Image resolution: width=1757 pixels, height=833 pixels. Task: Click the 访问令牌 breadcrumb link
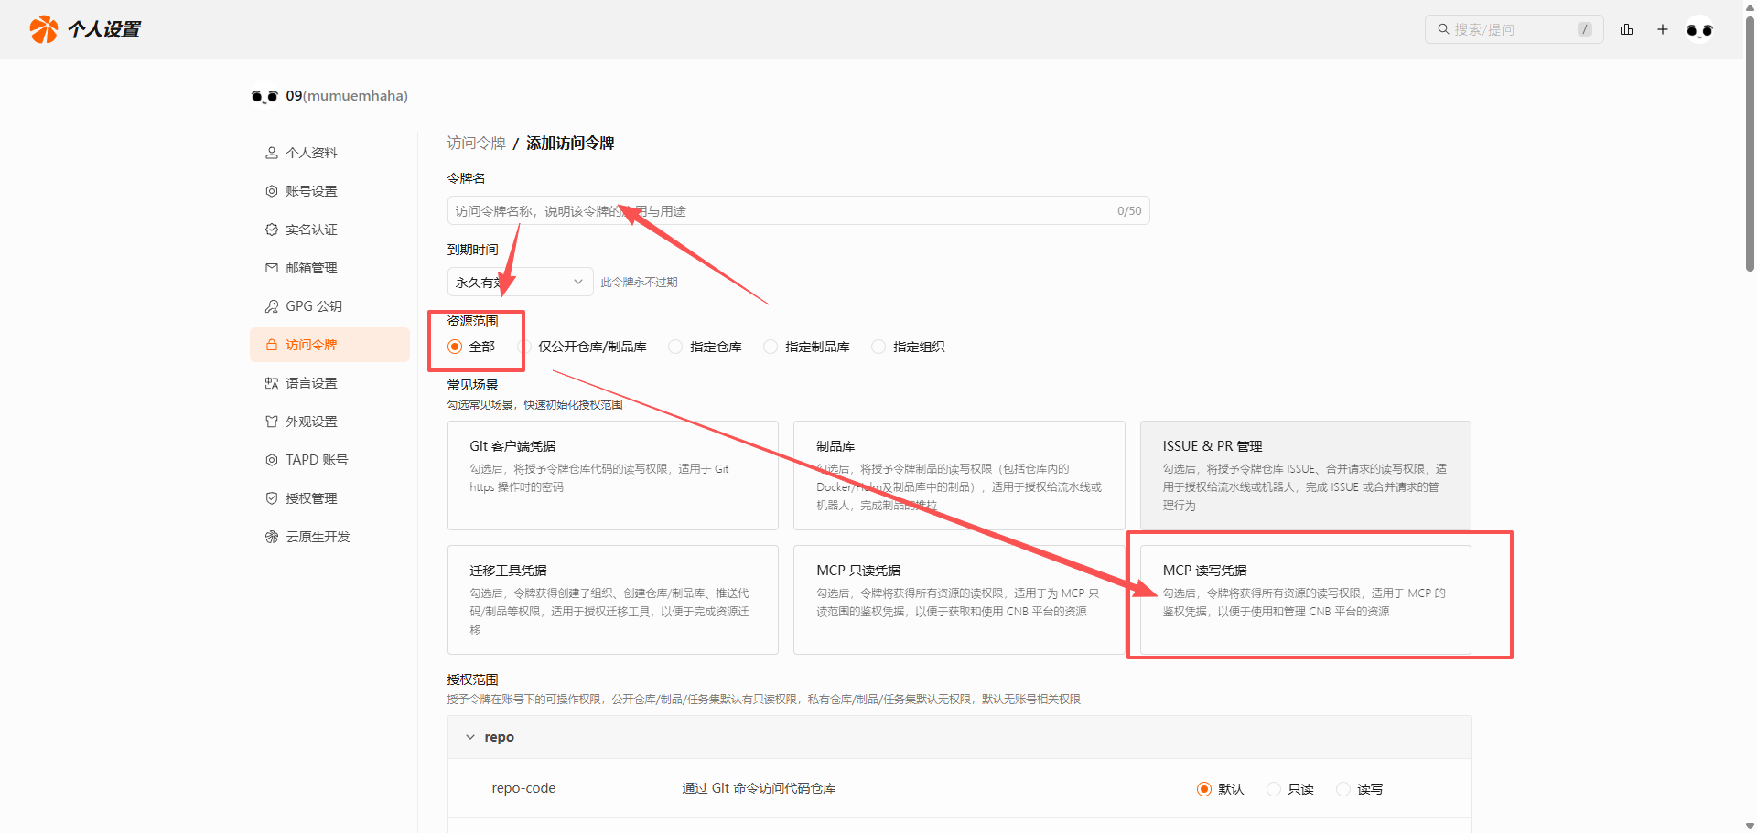[476, 143]
